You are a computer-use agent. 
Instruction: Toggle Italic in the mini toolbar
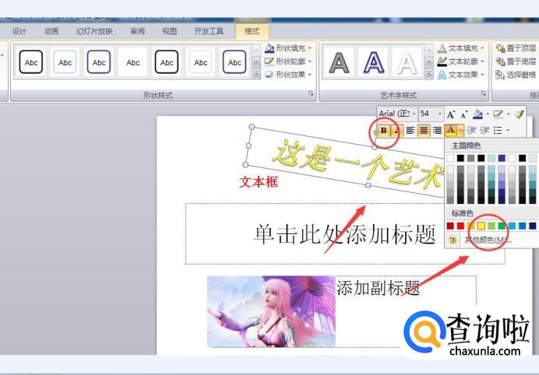coord(396,130)
